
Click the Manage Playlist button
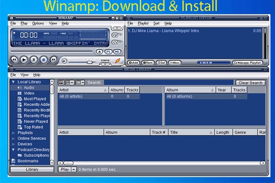pyautogui.click(x=248, y=62)
